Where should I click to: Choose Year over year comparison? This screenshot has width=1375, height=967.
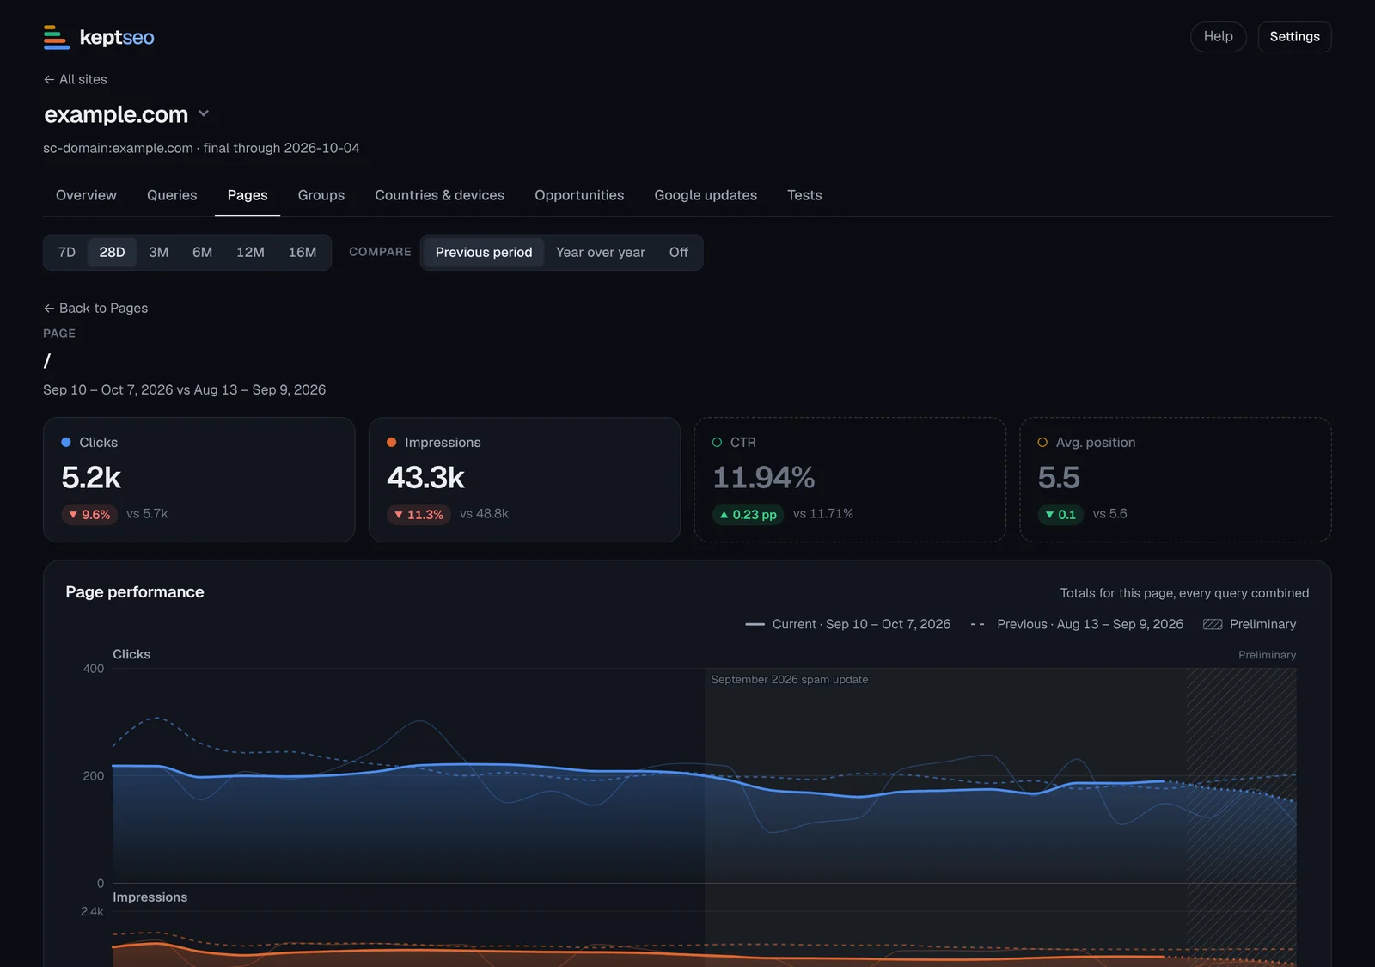(601, 252)
